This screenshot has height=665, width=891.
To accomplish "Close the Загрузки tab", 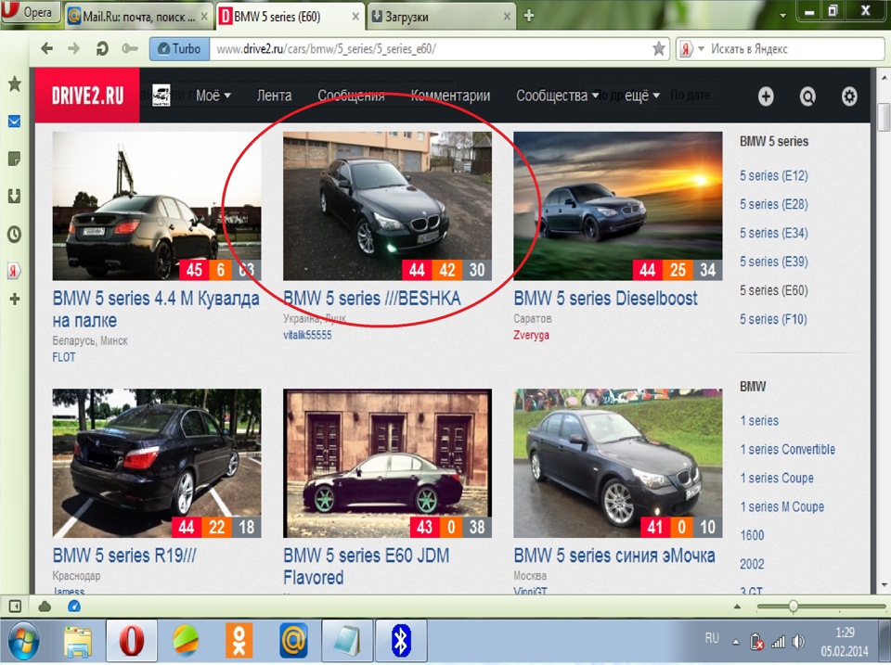I will tap(507, 17).
